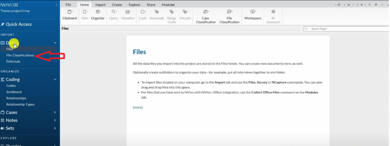The height and width of the screenshot is (146, 390).
Task: Switch to the Create ribbon tab
Action: (117, 5)
